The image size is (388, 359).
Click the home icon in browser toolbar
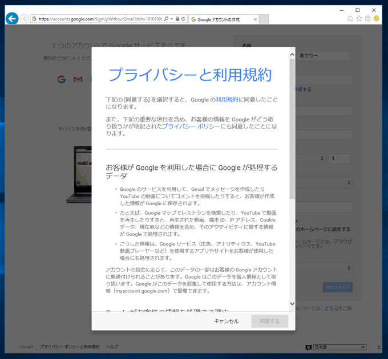click(350, 19)
